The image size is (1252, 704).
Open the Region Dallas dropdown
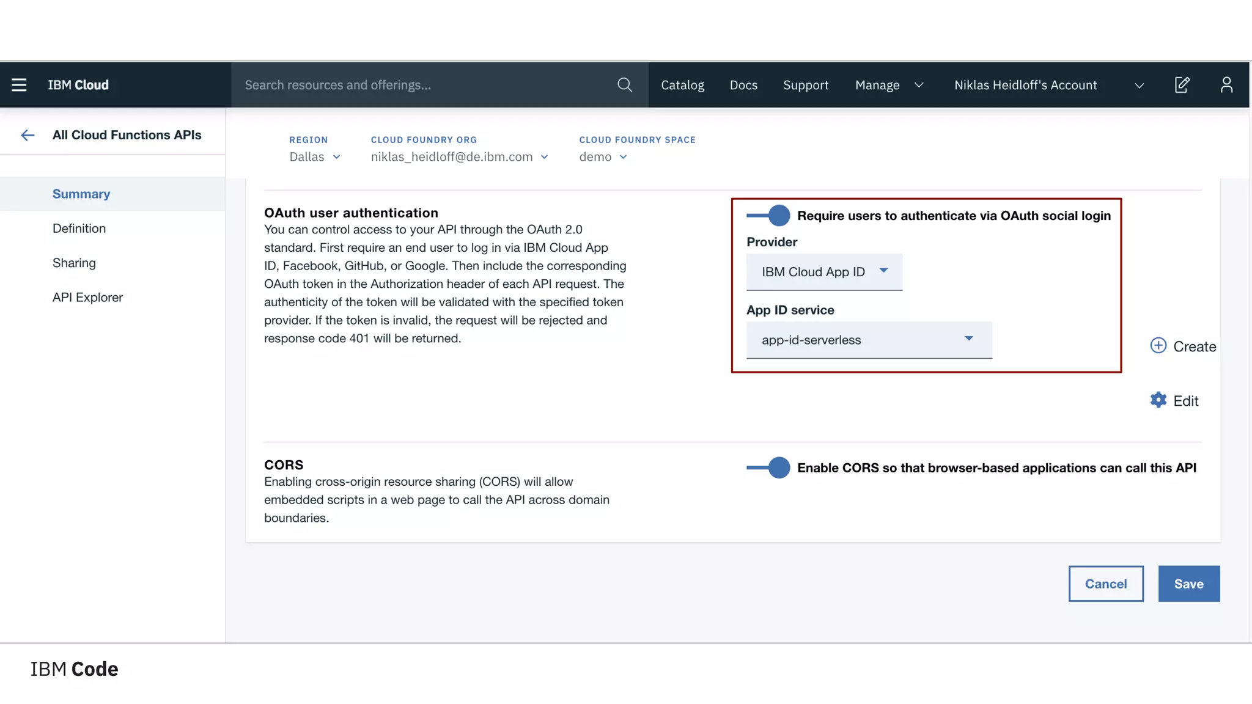(314, 157)
